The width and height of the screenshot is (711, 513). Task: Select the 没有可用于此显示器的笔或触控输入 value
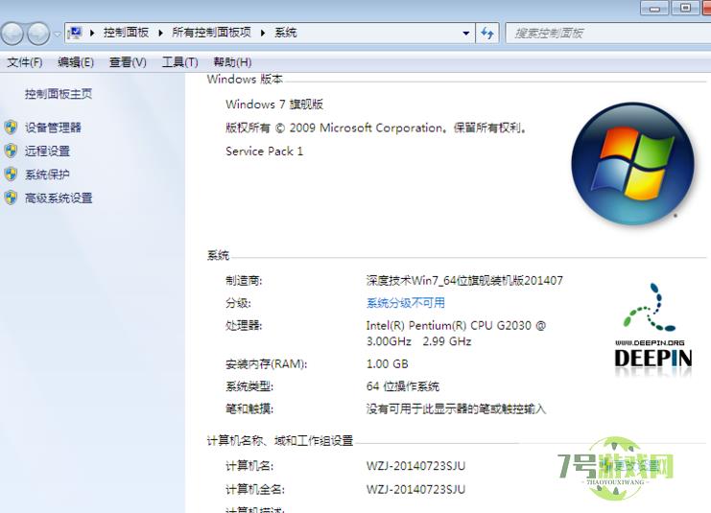pos(456,409)
